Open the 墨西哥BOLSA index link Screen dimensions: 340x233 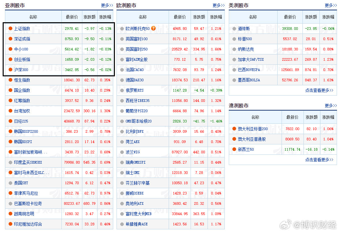tap(249, 80)
